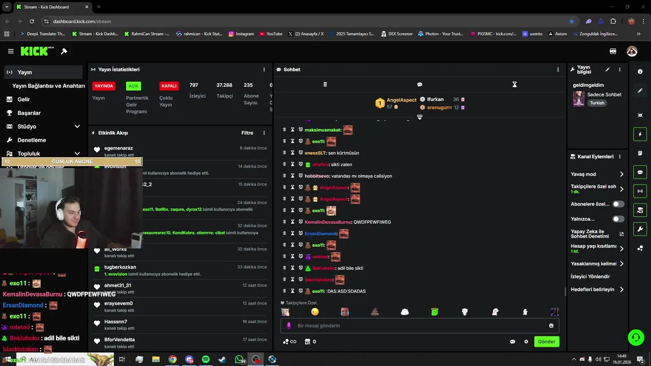
Task: Click the chat panel vertical scrollbar
Action: pyautogui.click(x=565, y=292)
